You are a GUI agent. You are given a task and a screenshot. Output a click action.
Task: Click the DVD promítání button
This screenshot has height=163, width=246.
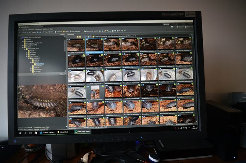coord(75,31)
